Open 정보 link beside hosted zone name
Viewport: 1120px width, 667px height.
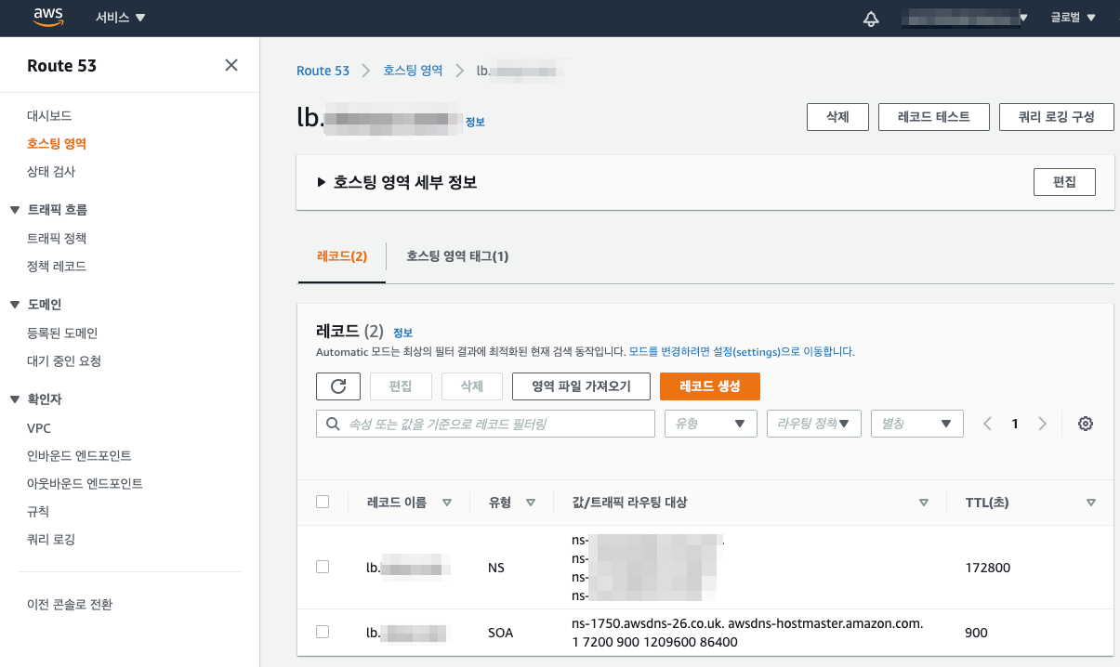(475, 122)
